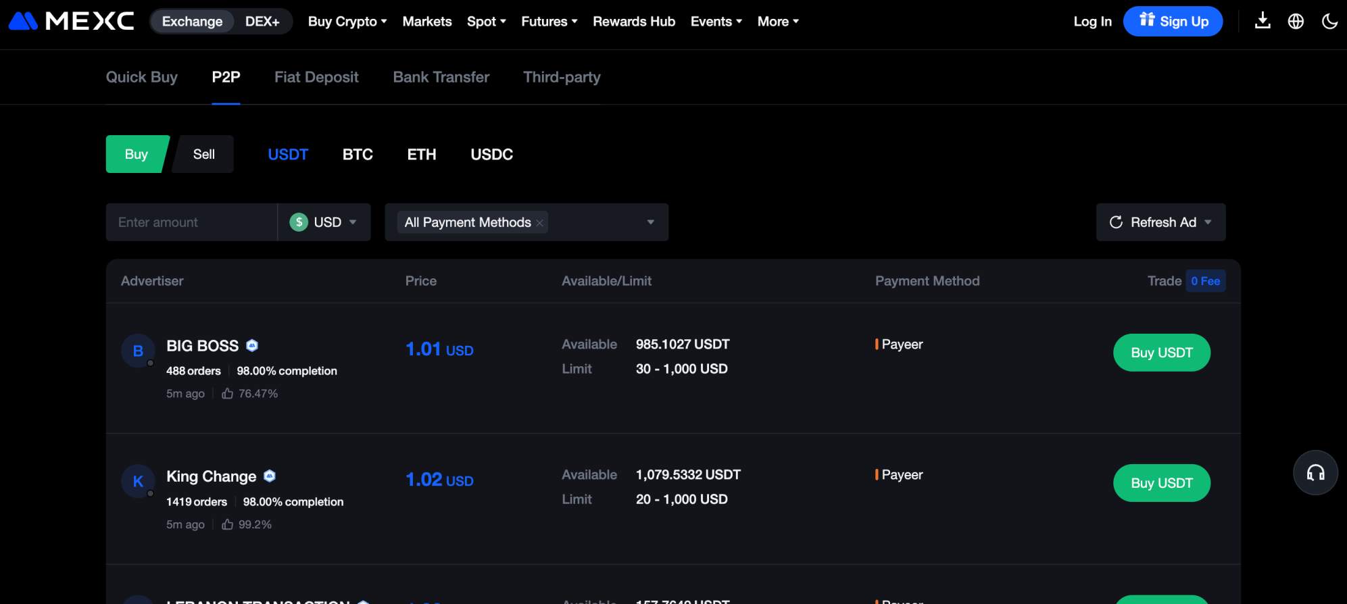The image size is (1347, 604).
Task: Expand the Futures menu
Action: (x=549, y=21)
